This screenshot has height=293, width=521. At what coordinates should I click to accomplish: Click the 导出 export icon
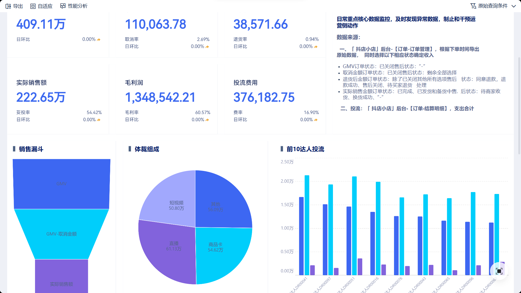click(8, 6)
